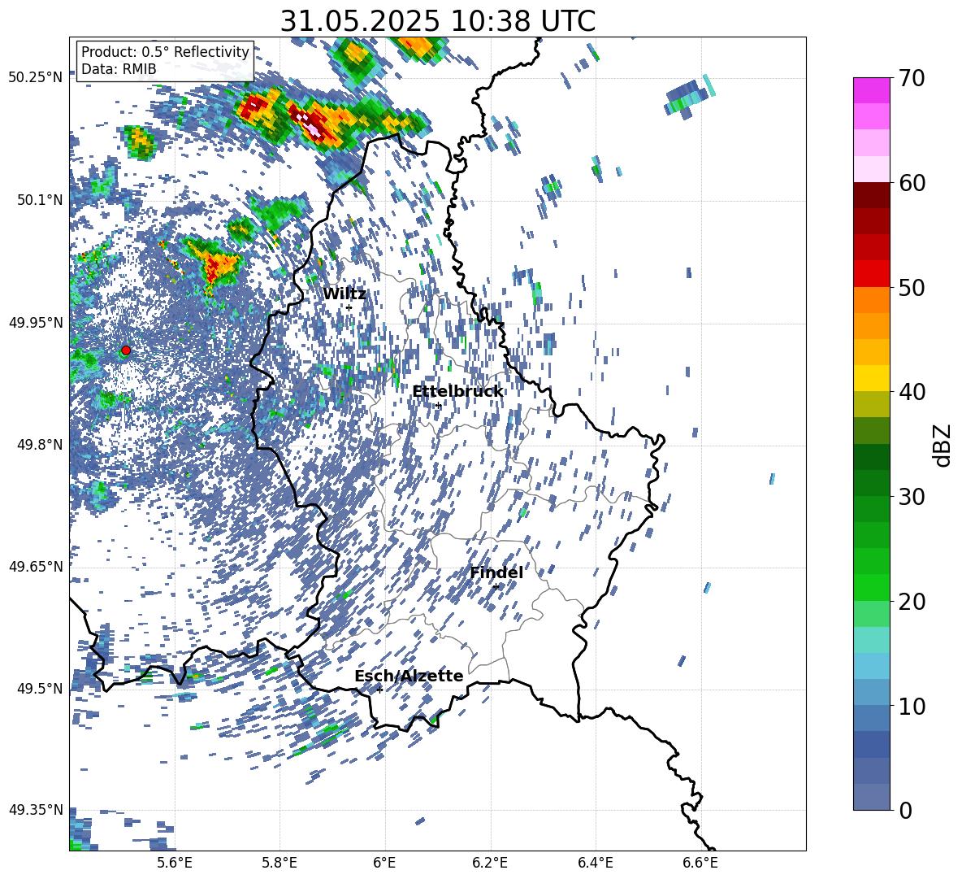Click the yellow colorbar segment at 40
This screenshot has height=879, width=962.
tap(871, 378)
